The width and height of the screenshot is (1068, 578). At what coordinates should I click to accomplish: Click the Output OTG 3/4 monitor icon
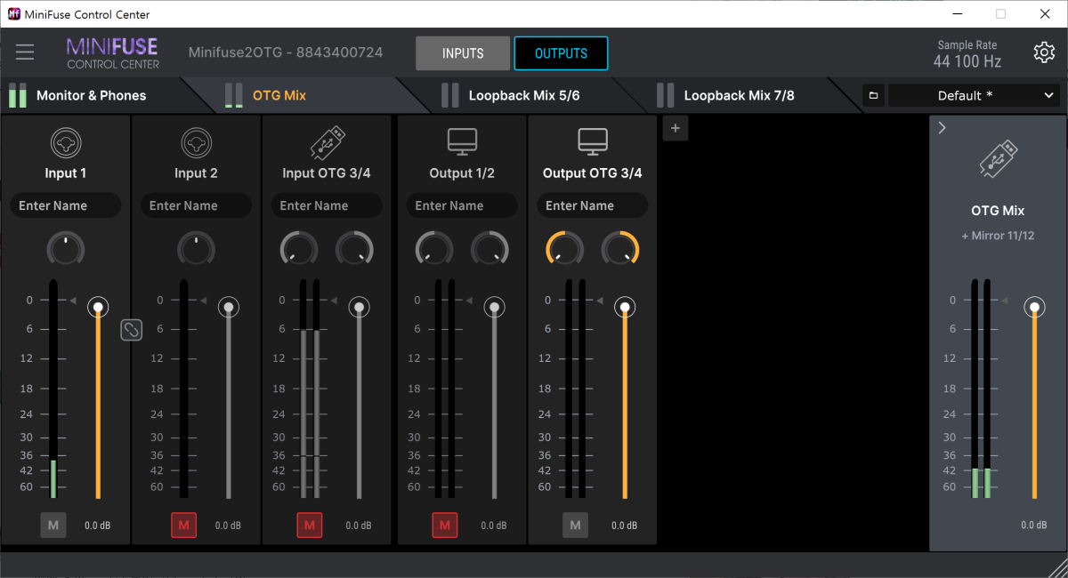coord(592,141)
